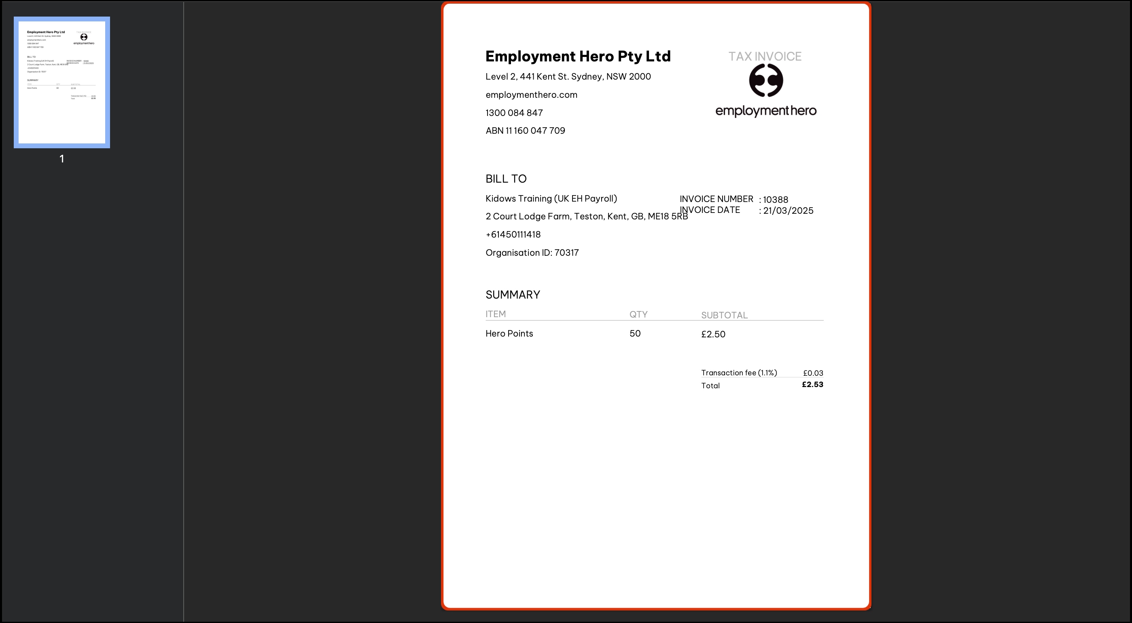This screenshot has width=1132, height=623.
Task: Click the invoice number value 10388
Action: click(x=775, y=200)
